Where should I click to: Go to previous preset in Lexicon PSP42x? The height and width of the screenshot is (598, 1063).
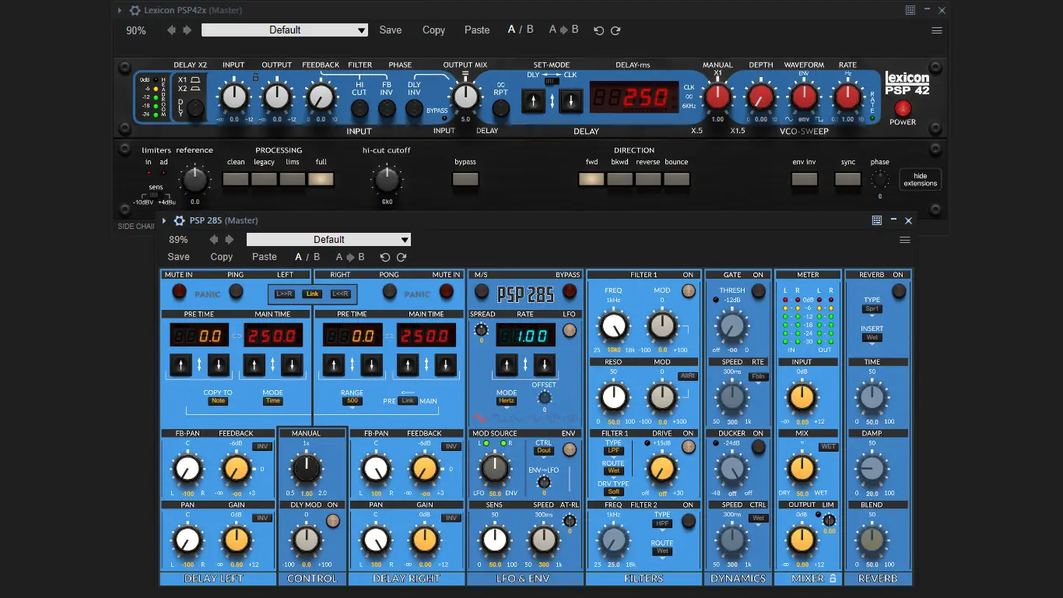click(171, 30)
